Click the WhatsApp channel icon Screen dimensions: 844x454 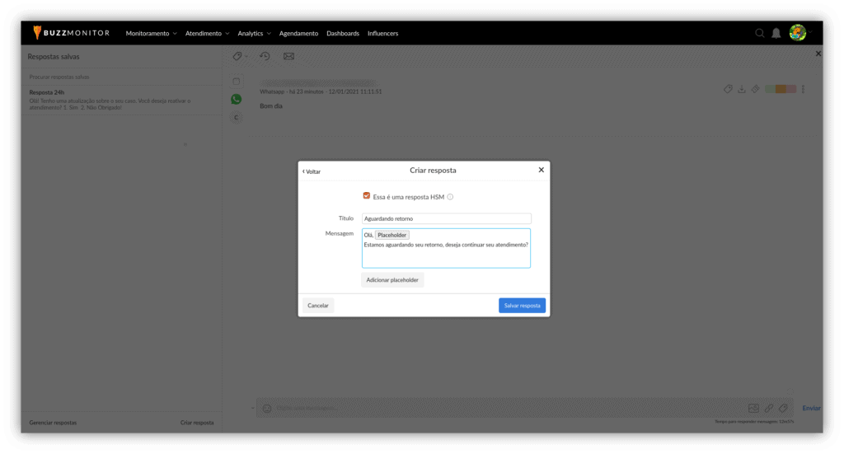pyautogui.click(x=237, y=99)
